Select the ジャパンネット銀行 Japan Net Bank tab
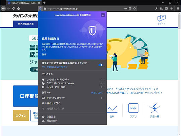The height and width of the screenshot is (136, 181). [24, 3]
